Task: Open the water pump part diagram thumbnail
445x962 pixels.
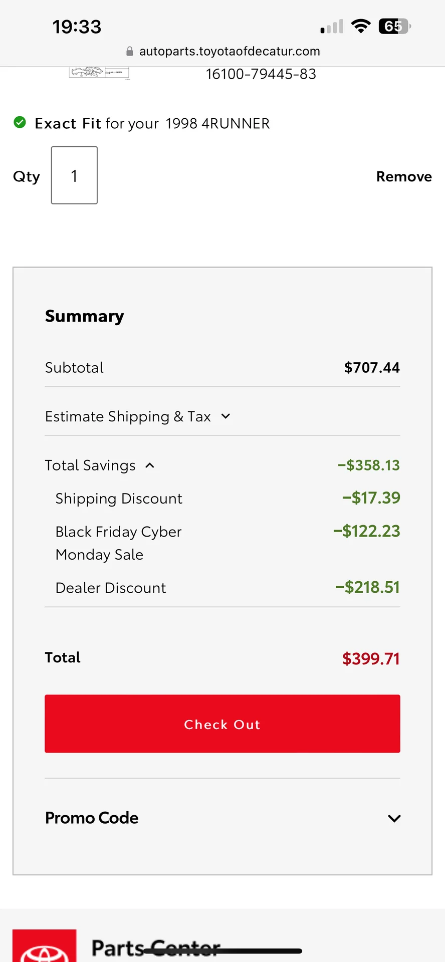Action: [99, 73]
